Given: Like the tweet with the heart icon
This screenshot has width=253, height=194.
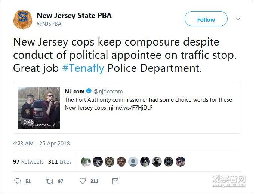Looking at the screenshot, I should (83, 181).
